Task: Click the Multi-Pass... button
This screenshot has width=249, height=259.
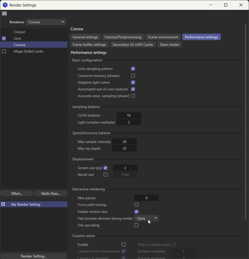Action: [x=51, y=193]
